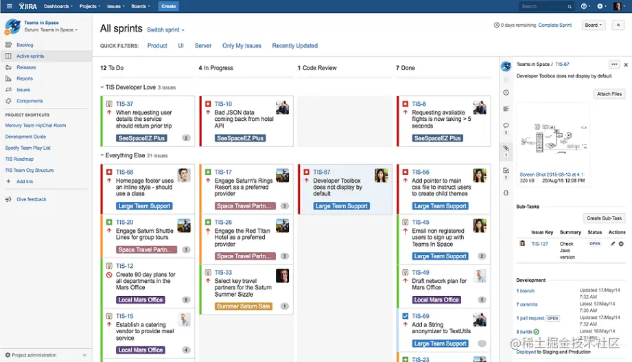This screenshot has height=362, width=632.
Task: Click the Create Sub-Task button
Action: [x=604, y=218]
